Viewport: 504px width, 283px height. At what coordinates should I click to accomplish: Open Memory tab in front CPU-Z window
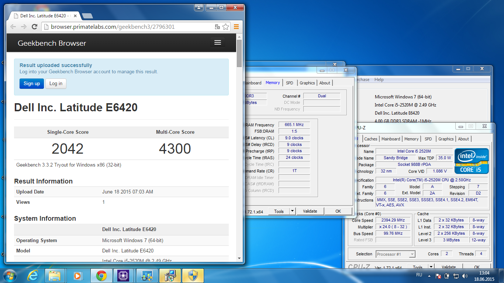point(411,139)
